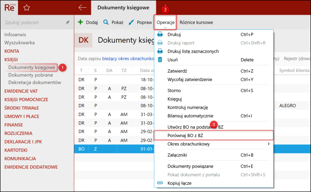This screenshot has width=311, height=192.
Task: Click the back arrow icon
Action: click(x=82, y=8)
